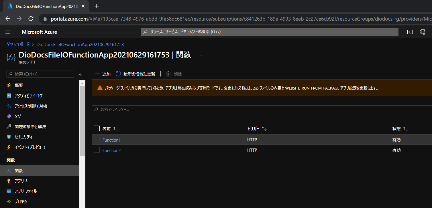Image resolution: width=432 pixels, height=208 pixels.
Task: Select 関数 item in the sidebar
Action: 40,171
